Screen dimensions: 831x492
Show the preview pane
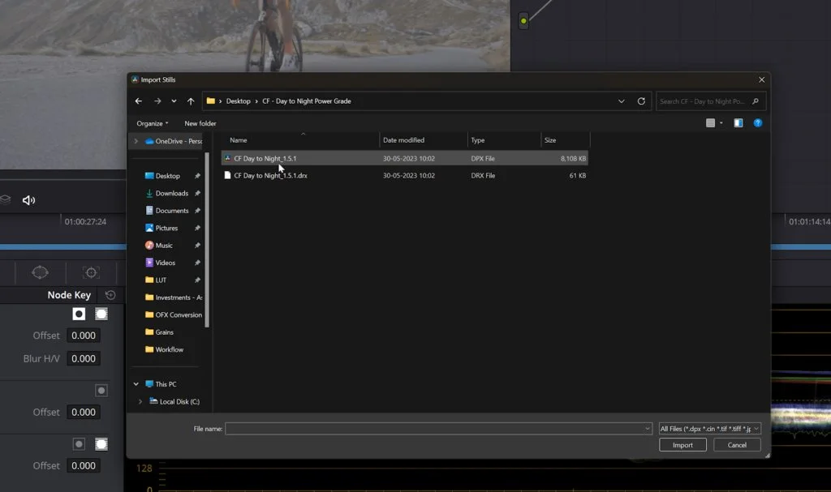[x=738, y=123]
